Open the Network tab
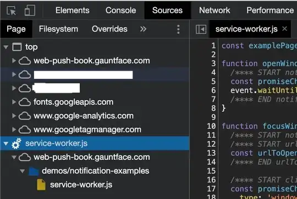297x199 pixels. point(215,10)
